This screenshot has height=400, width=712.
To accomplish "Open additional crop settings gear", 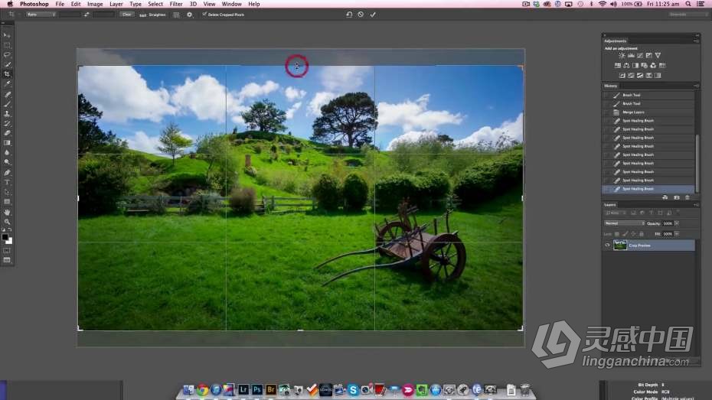I will pyautogui.click(x=189, y=15).
